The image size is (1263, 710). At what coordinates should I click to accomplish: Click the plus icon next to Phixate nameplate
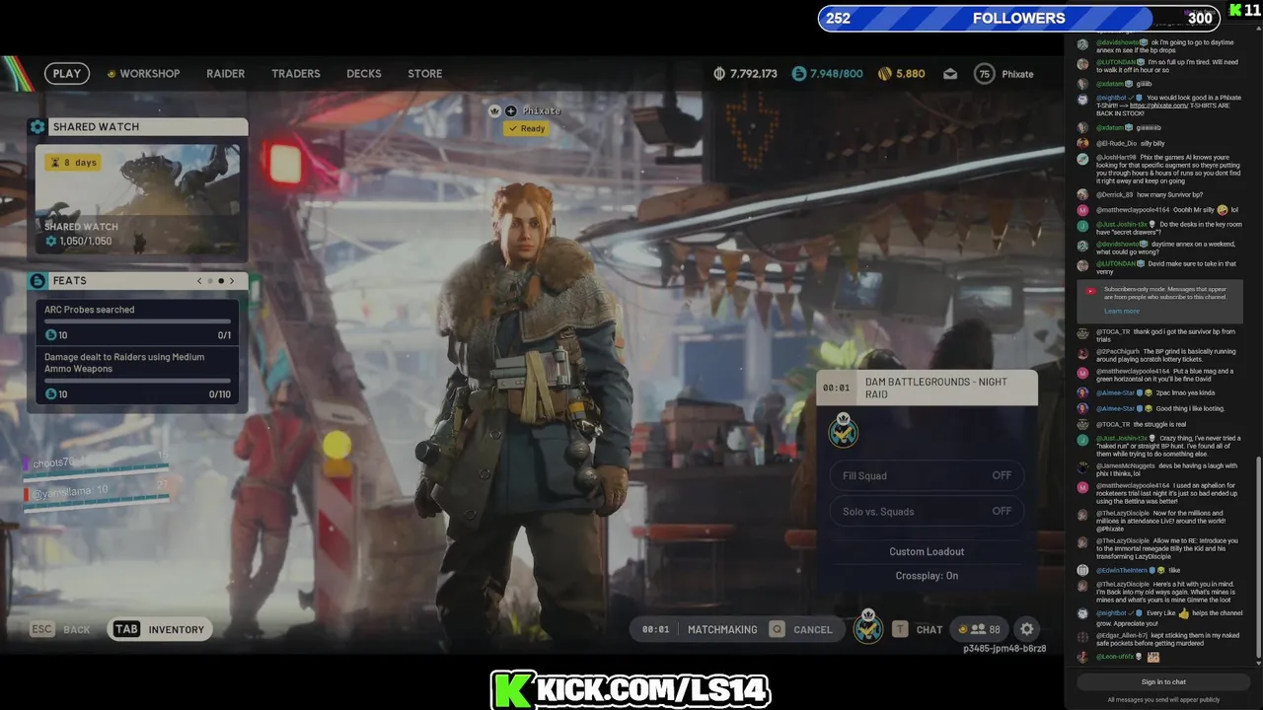click(510, 111)
